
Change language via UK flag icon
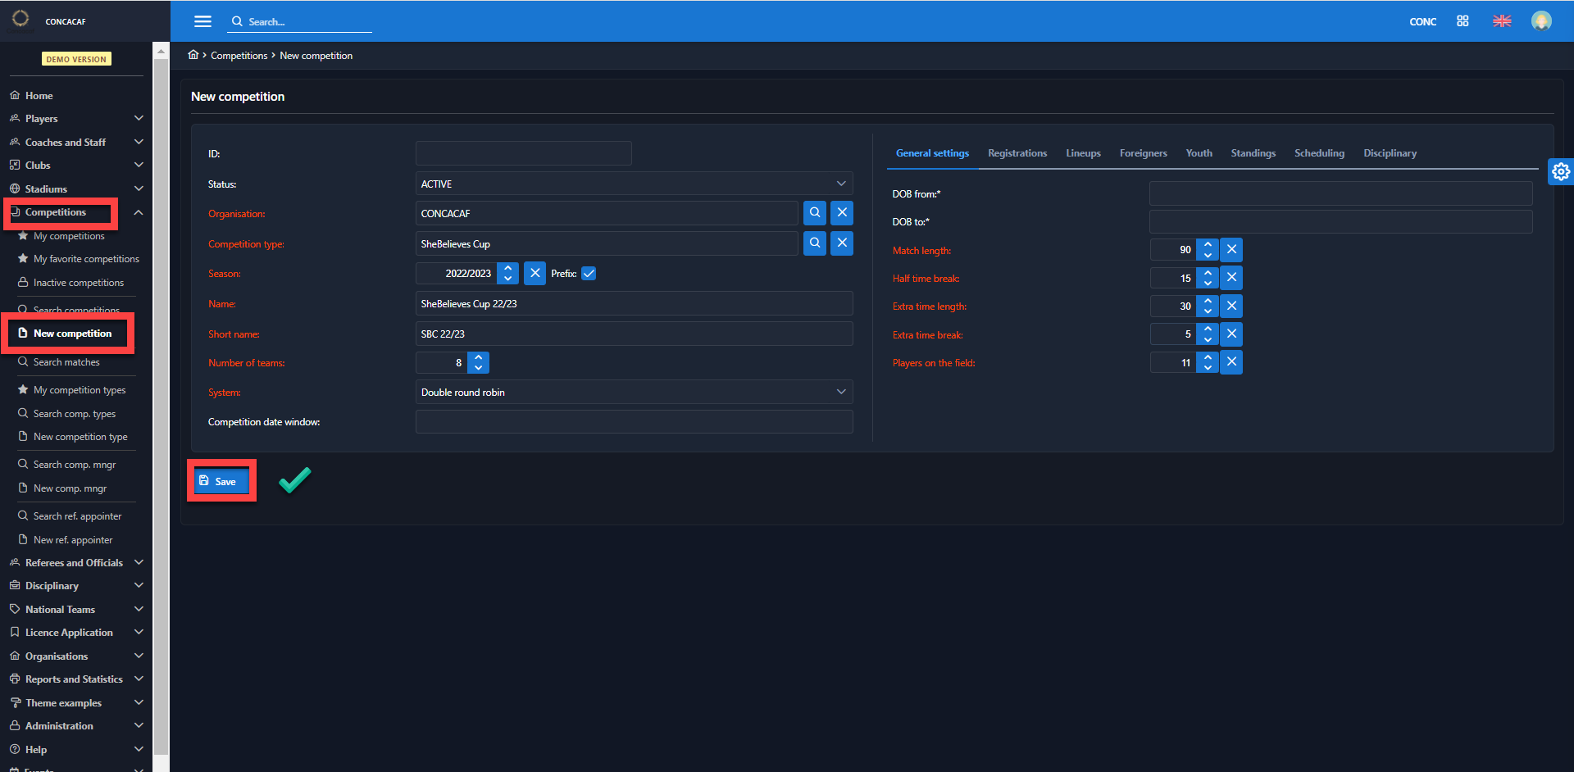pyautogui.click(x=1502, y=21)
